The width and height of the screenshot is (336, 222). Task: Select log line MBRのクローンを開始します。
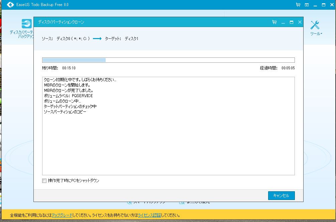(67, 85)
